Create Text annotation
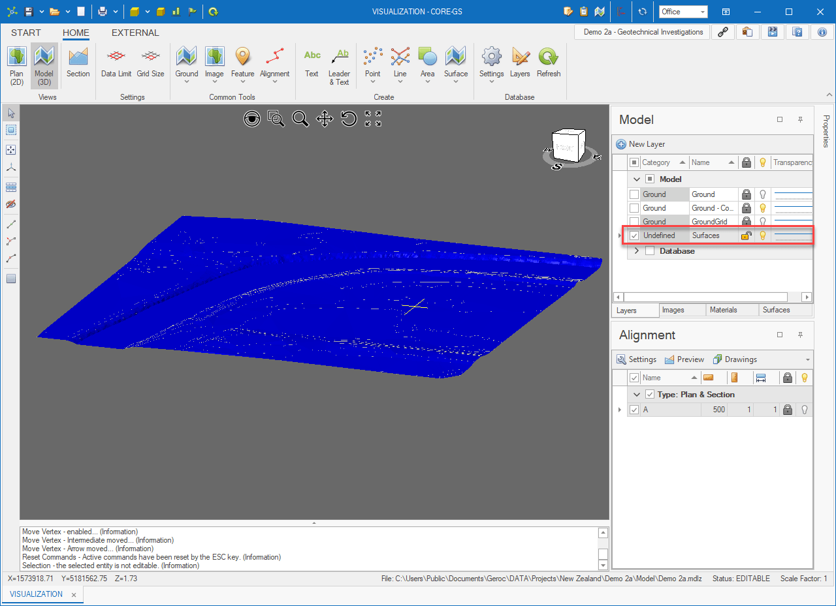This screenshot has height=606, width=836. pyautogui.click(x=312, y=63)
